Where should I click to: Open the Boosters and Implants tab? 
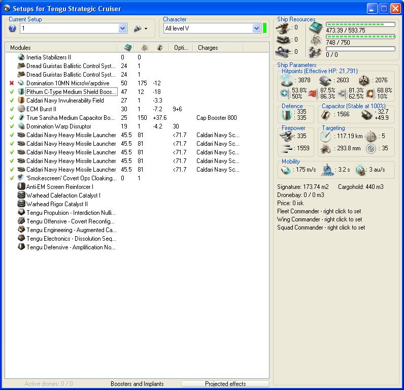coord(137,384)
